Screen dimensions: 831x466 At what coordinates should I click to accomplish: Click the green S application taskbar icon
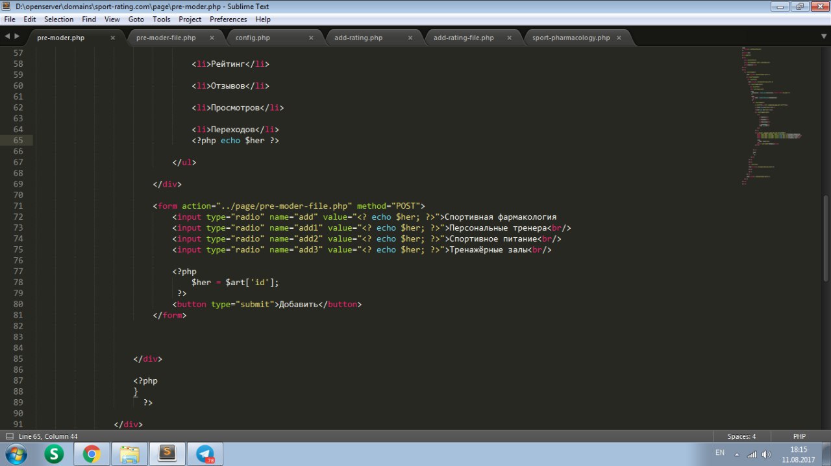click(x=54, y=454)
